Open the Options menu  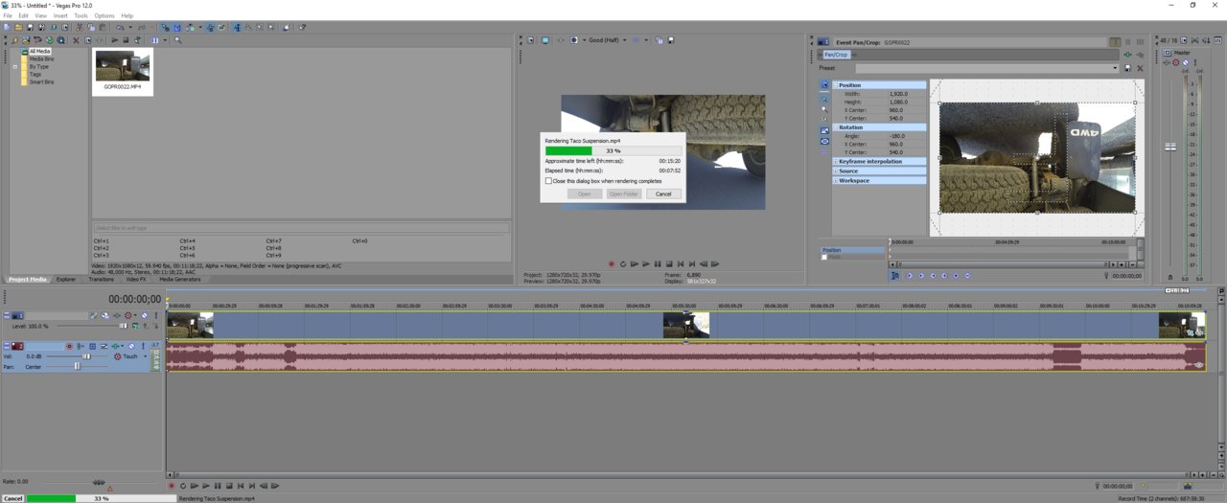(104, 15)
